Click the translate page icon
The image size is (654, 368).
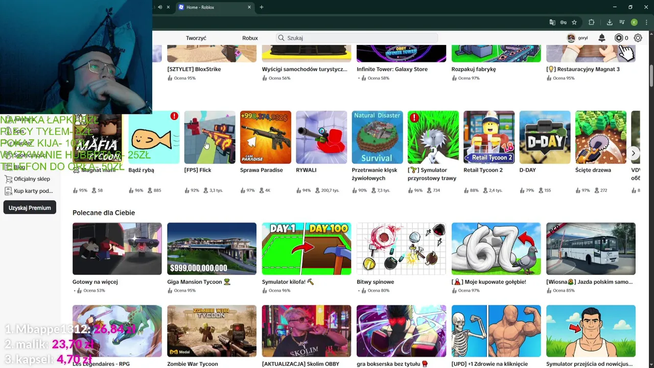tap(552, 22)
